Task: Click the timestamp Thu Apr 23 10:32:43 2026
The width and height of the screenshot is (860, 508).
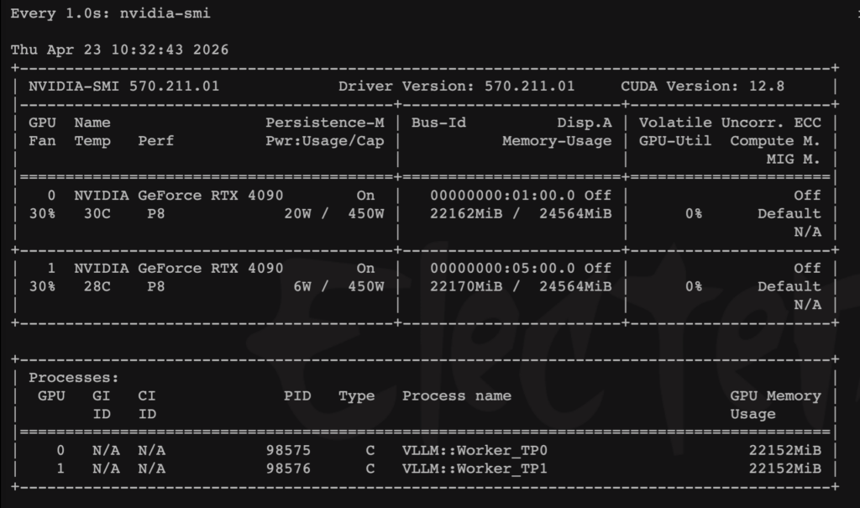Action: [119, 50]
